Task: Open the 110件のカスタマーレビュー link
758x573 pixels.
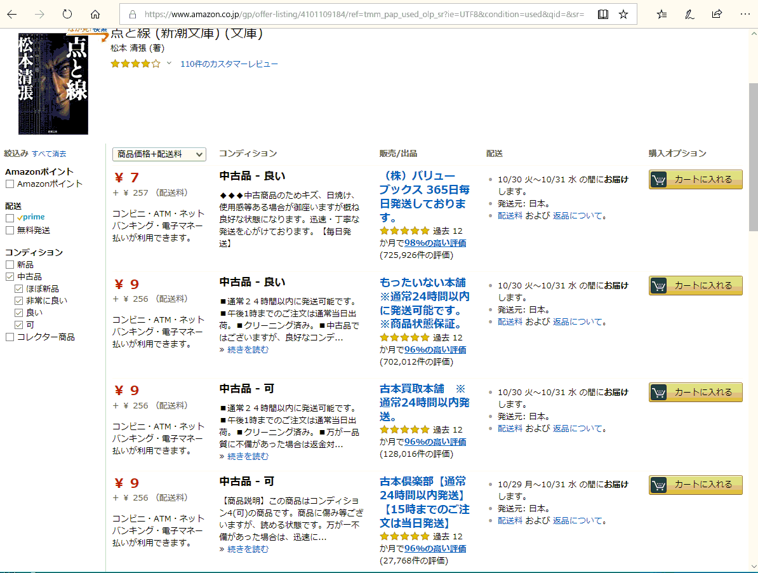Action: coord(229,64)
